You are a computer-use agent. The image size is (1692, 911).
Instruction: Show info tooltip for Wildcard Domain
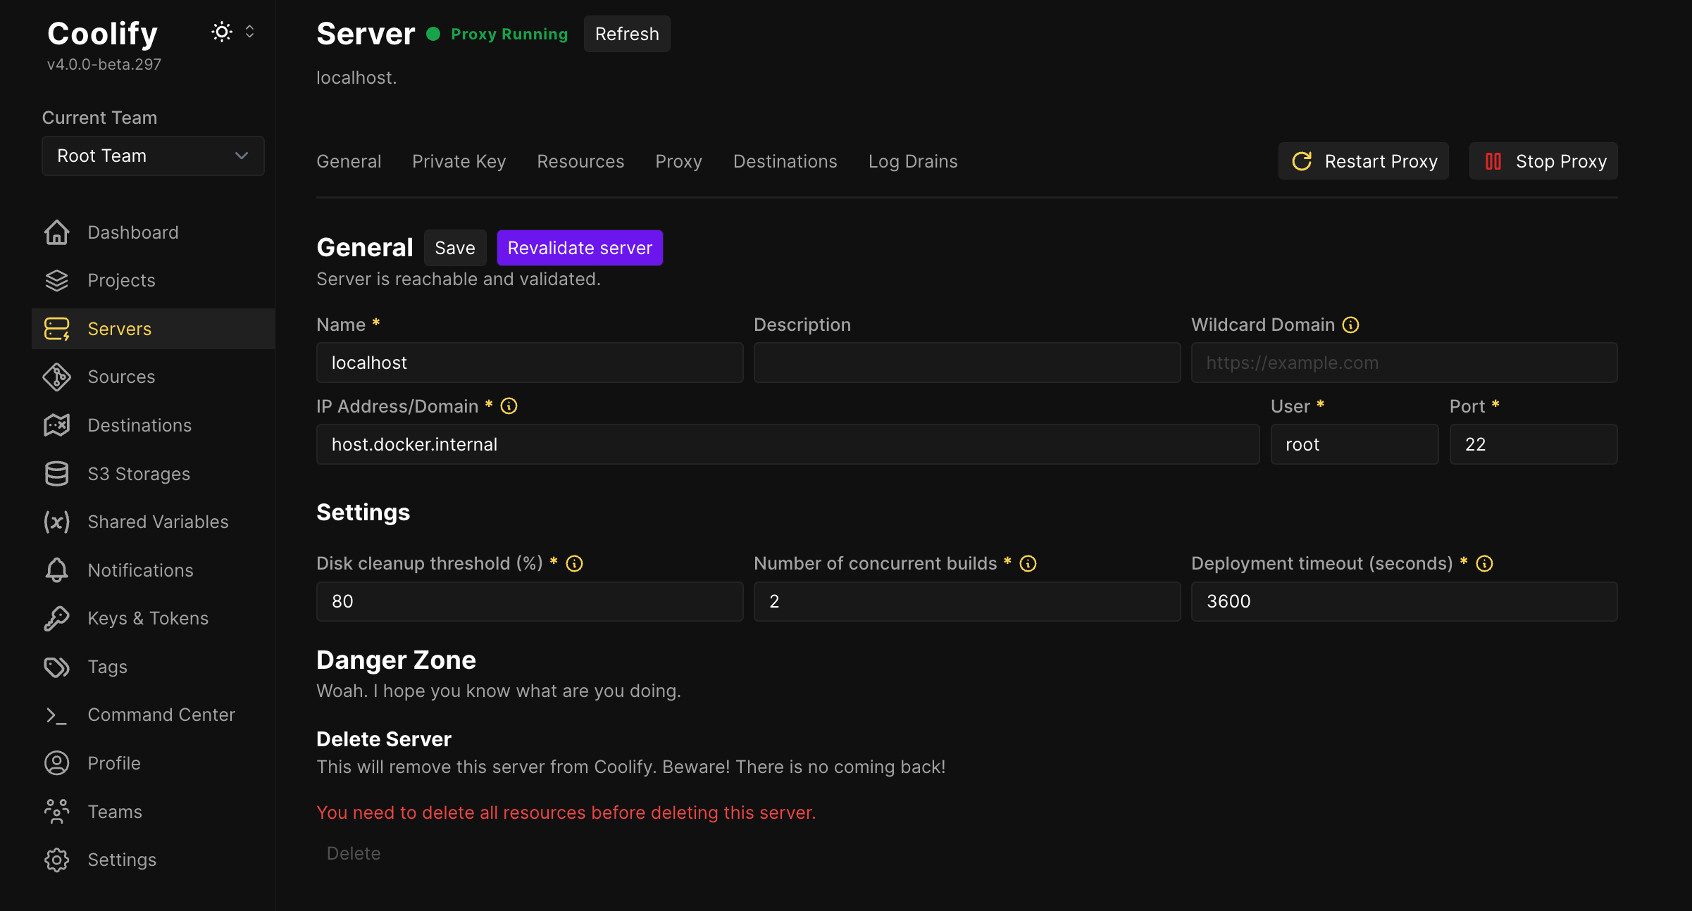(x=1350, y=325)
